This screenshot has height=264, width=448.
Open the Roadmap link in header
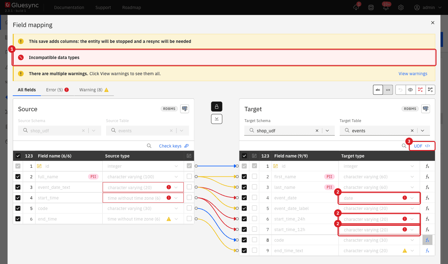(132, 7)
